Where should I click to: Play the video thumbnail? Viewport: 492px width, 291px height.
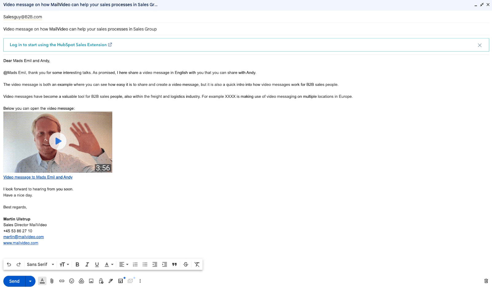(x=58, y=141)
